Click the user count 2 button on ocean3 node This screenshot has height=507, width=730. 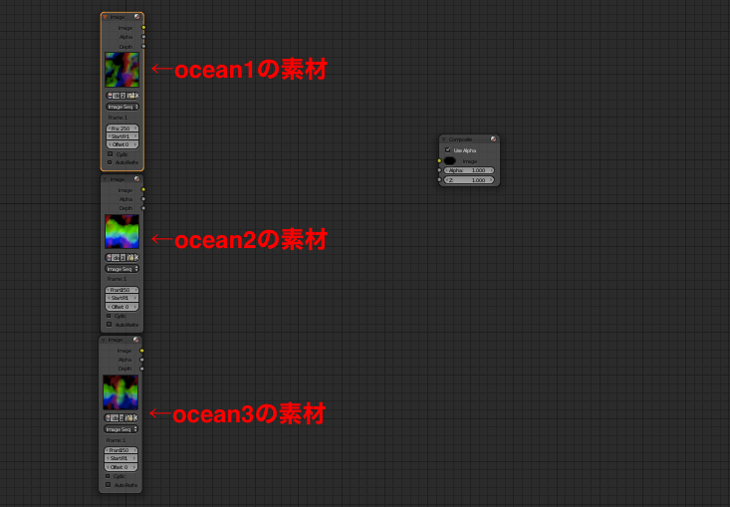(x=122, y=418)
